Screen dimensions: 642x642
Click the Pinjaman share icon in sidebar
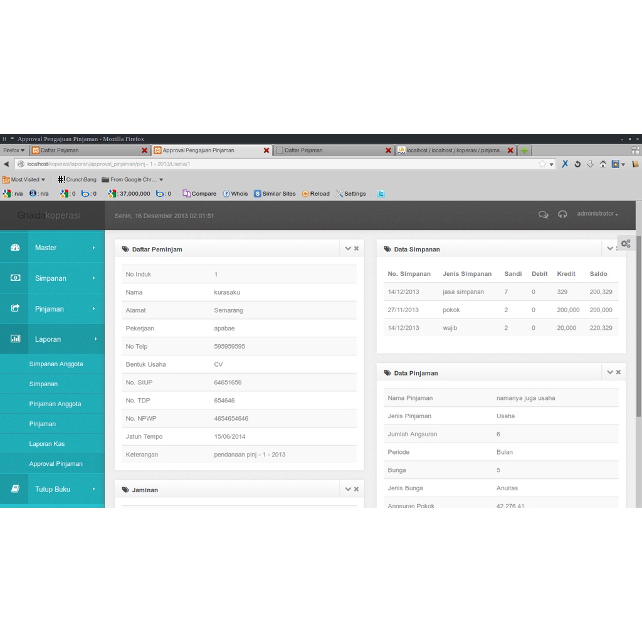coord(15,308)
